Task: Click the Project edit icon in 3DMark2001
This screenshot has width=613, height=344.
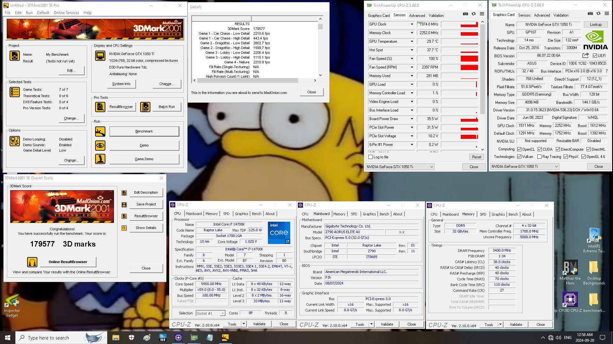Action: pos(15,56)
